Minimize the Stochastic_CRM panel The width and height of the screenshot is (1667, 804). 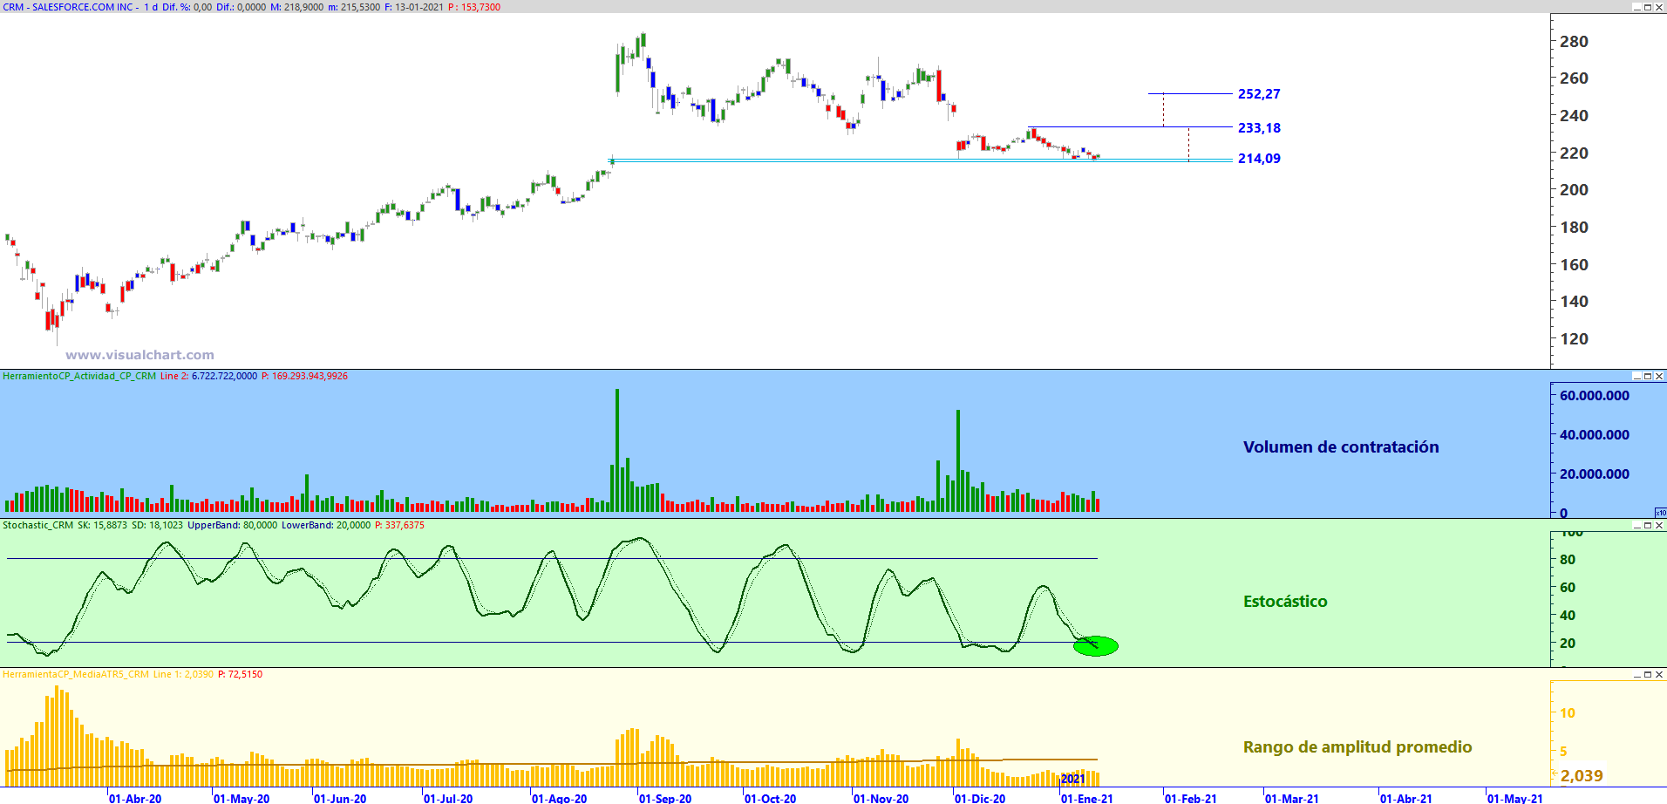pos(1636,525)
